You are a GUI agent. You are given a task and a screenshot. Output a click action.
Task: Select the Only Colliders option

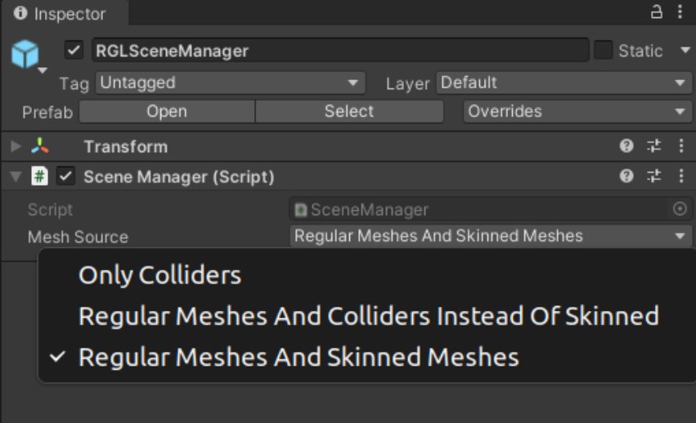[159, 275]
